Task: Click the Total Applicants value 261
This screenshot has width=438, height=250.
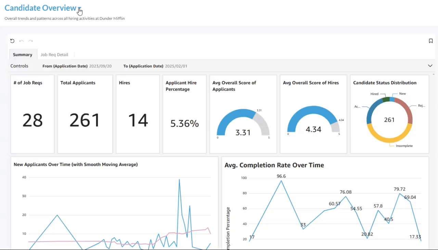Action: point(85,120)
